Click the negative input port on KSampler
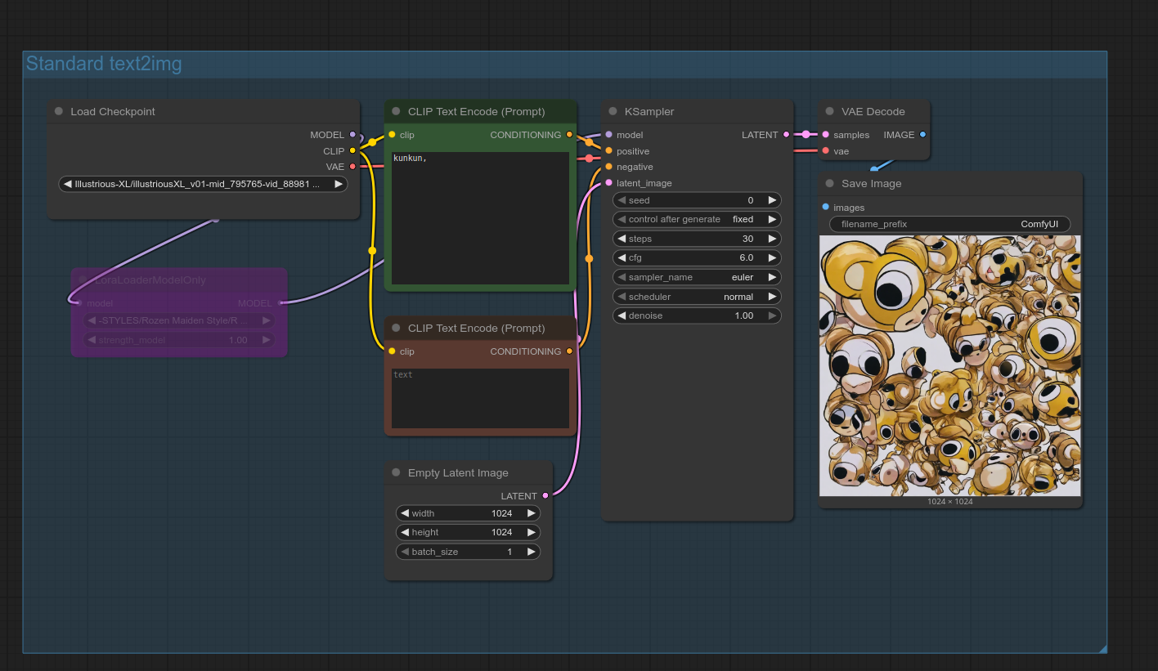This screenshot has width=1158, height=671. coord(608,167)
